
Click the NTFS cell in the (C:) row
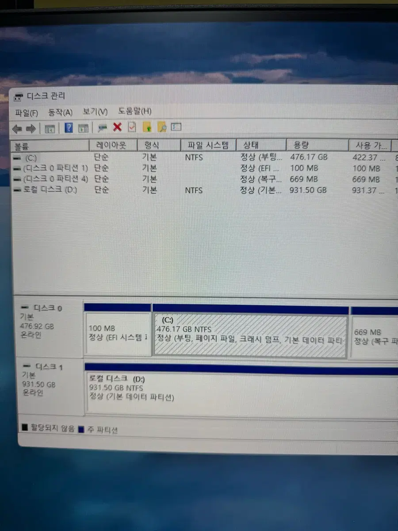(x=194, y=157)
